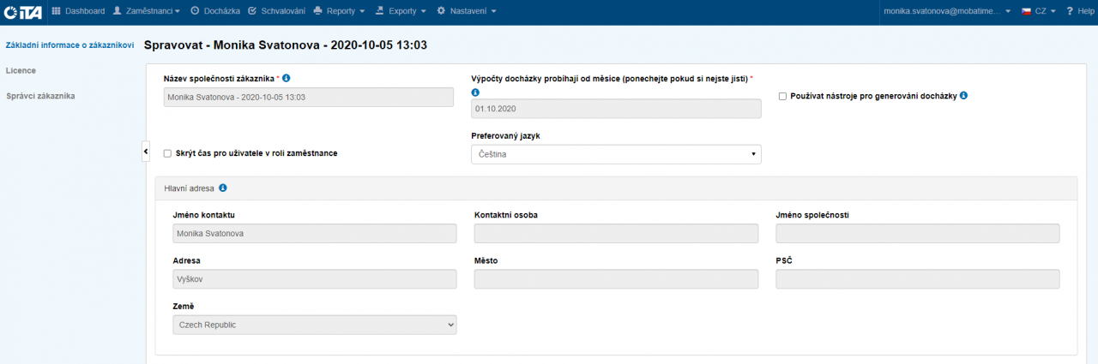Open the Preferovaný jazyk dropdown
Viewport: 1098px width, 364px height.
tap(616, 154)
